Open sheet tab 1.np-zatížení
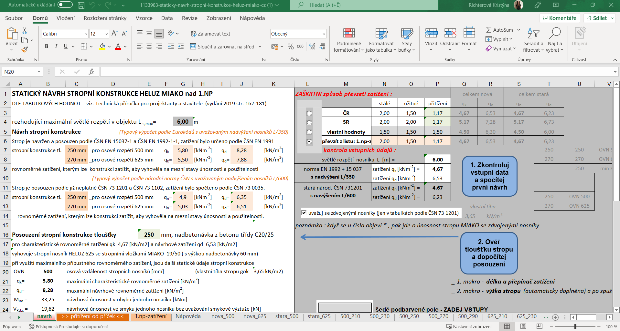Image resolution: width=620 pixels, height=331 pixels. click(151, 316)
